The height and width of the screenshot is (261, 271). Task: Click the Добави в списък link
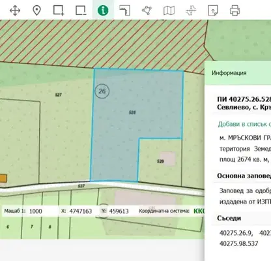coord(244,124)
